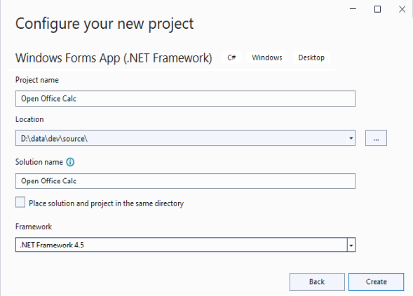Click the Place solution checkbox label text
Viewport: 413px width, 296px height.
(x=106, y=203)
